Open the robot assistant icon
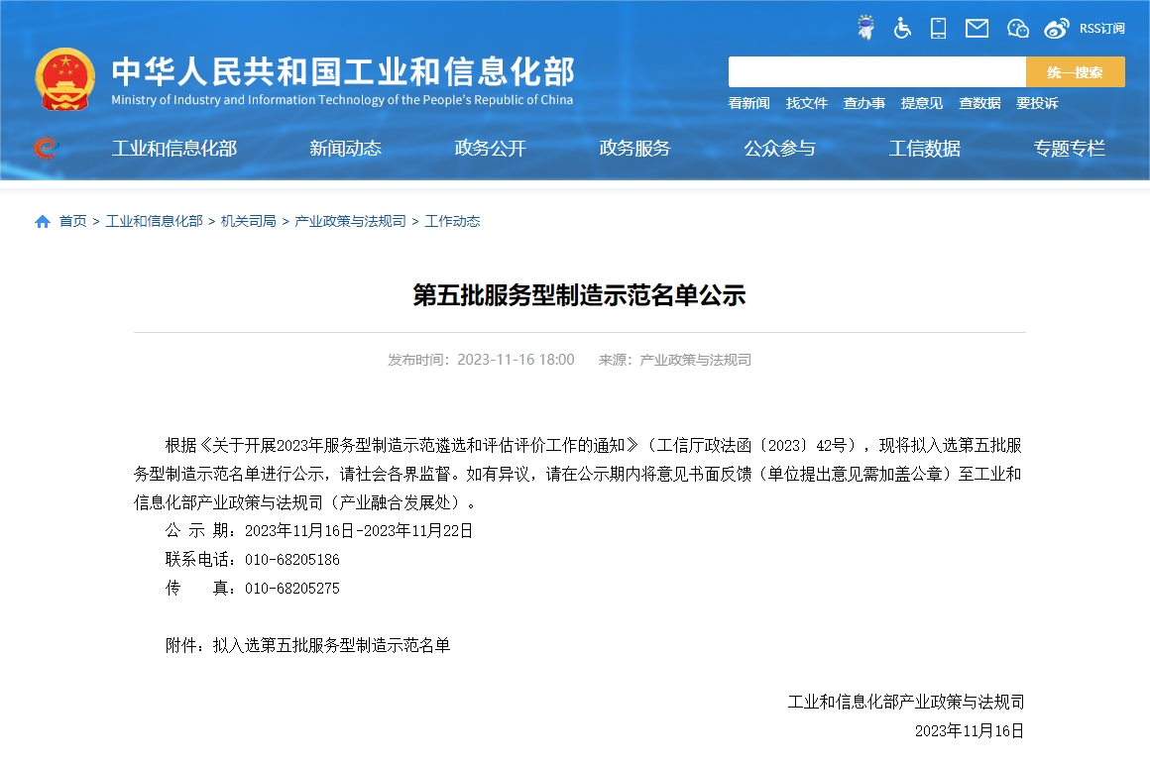Image resolution: width=1150 pixels, height=766 pixels. (x=864, y=28)
